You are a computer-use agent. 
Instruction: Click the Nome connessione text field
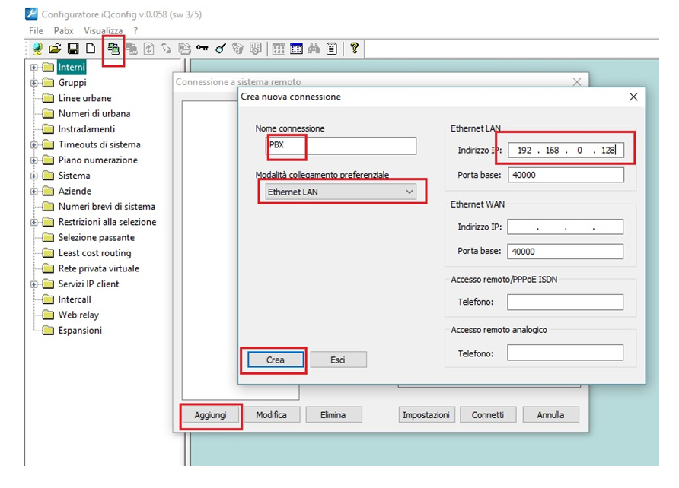click(340, 146)
